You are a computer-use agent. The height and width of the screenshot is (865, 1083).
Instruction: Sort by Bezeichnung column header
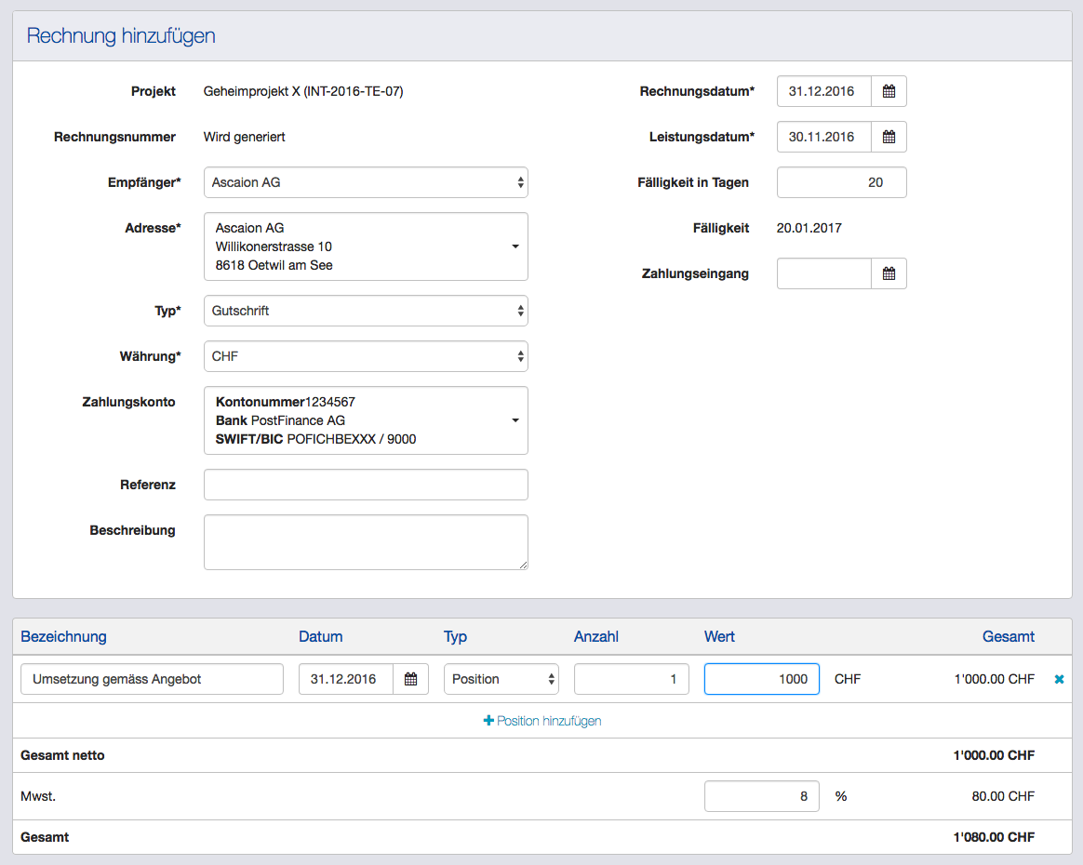coord(63,636)
